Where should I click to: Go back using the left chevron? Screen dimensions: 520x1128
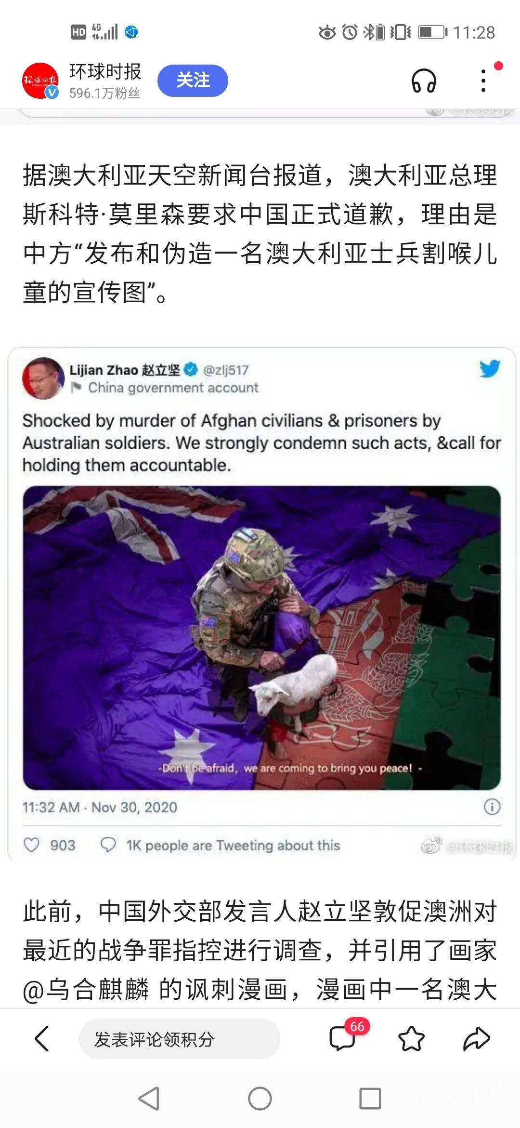(x=42, y=1038)
